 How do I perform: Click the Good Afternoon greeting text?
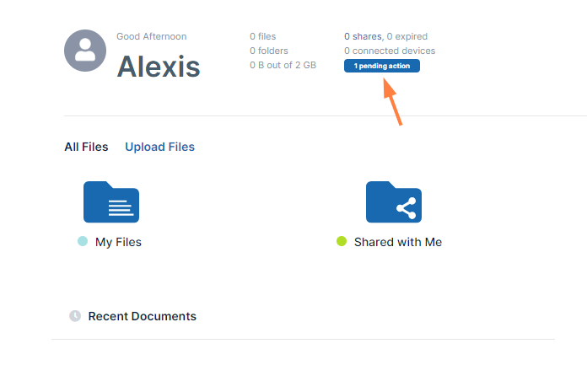point(151,36)
